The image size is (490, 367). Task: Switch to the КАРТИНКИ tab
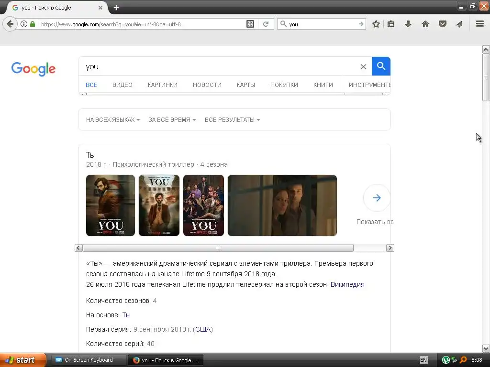[x=163, y=85]
